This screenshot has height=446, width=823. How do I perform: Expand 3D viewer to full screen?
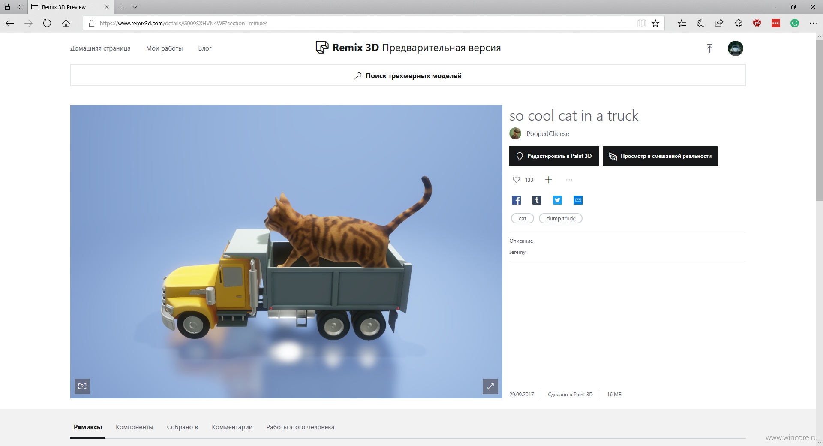(490, 386)
